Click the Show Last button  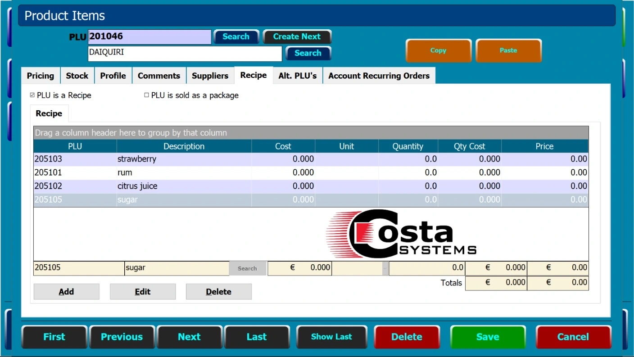tap(331, 337)
